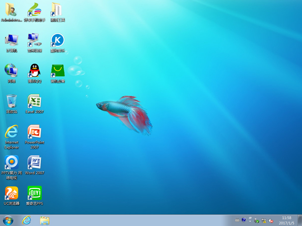Open the UC Browser desktop shortcut
The width and height of the screenshot is (302, 226).
point(11,193)
